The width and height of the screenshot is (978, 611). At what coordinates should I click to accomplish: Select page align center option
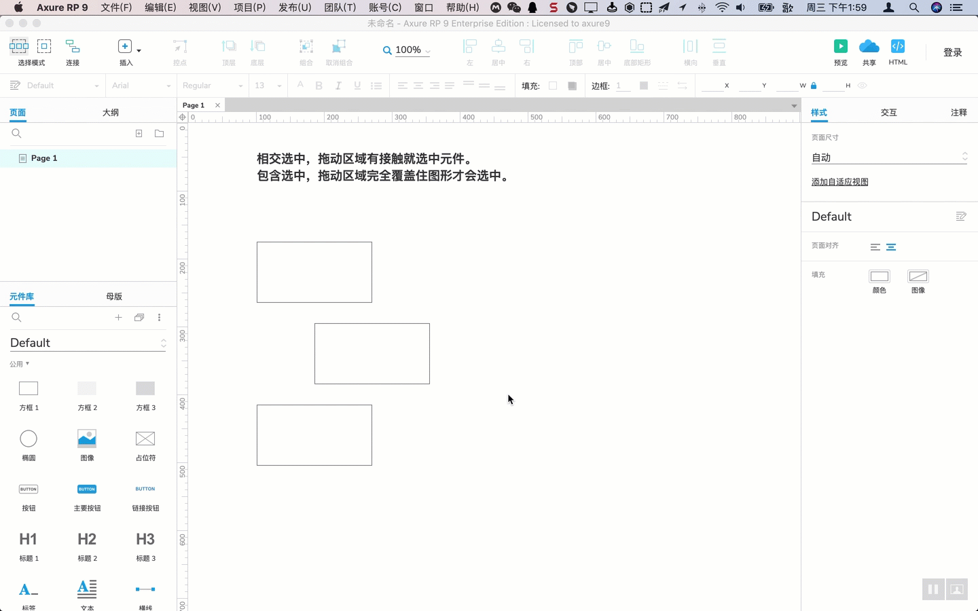[x=891, y=247]
